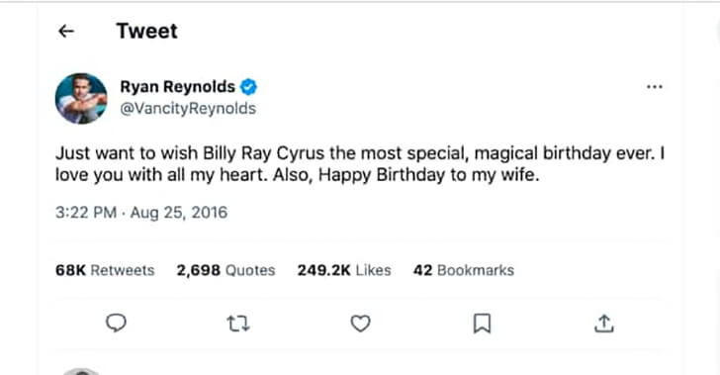Click the reply speech bubble icon

(116, 324)
